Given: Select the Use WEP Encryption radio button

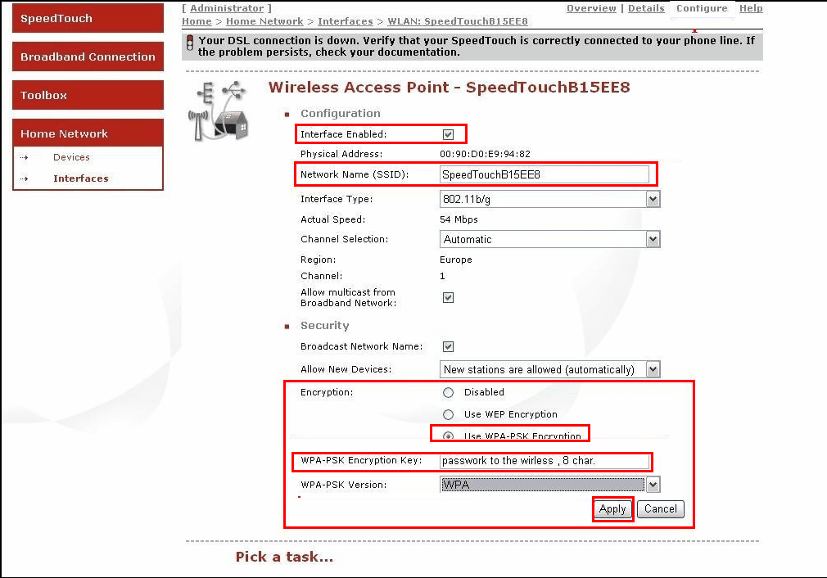Looking at the screenshot, I should click(x=448, y=413).
